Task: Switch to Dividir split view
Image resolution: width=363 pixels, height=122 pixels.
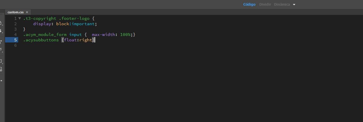Action: coord(265,5)
